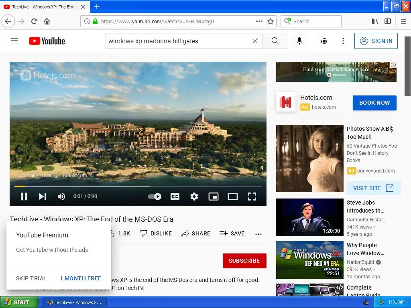Image resolution: width=411 pixels, height=308 pixels.
Task: Open the Firefox hamburger menu
Action: 403,21
